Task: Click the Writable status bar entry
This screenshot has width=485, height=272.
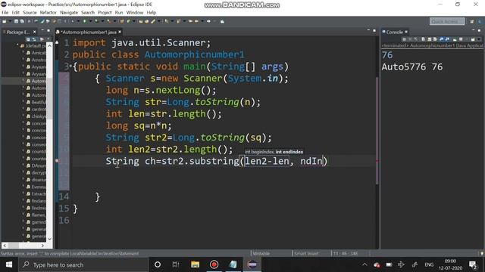Action: pos(261,254)
